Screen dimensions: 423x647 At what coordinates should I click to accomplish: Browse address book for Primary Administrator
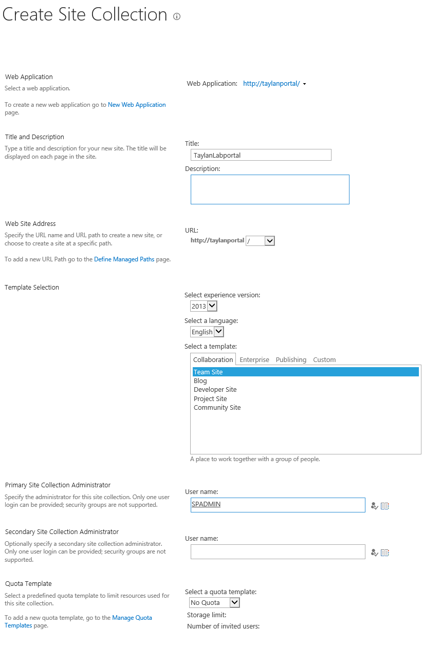click(385, 506)
